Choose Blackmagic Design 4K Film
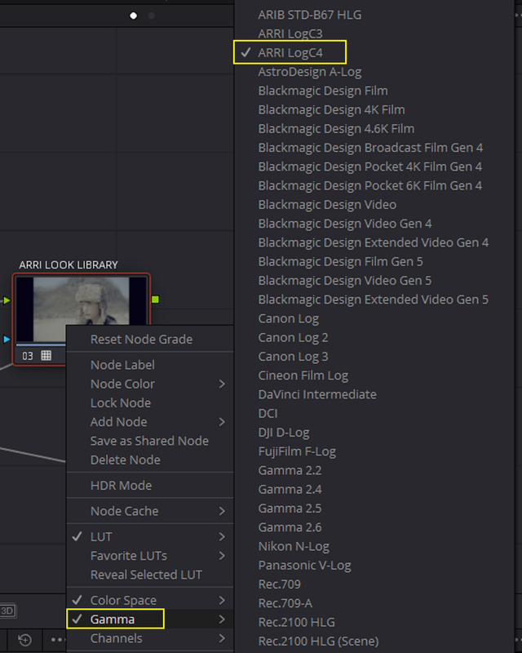Image resolution: width=522 pixels, height=653 pixels. pyautogui.click(x=331, y=110)
